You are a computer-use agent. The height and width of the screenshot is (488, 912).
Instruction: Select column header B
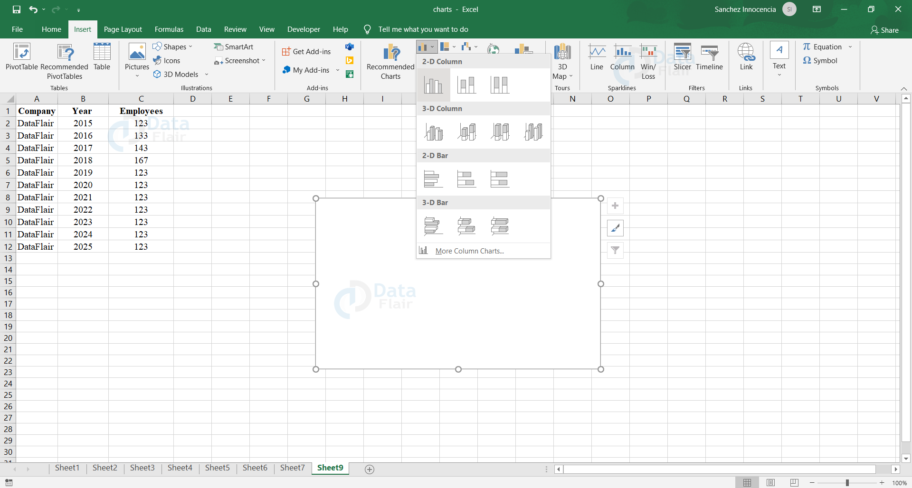[x=83, y=99]
